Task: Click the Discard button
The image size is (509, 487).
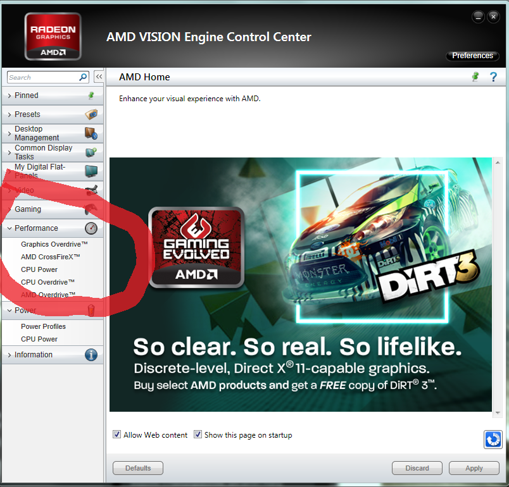Action: (x=417, y=468)
